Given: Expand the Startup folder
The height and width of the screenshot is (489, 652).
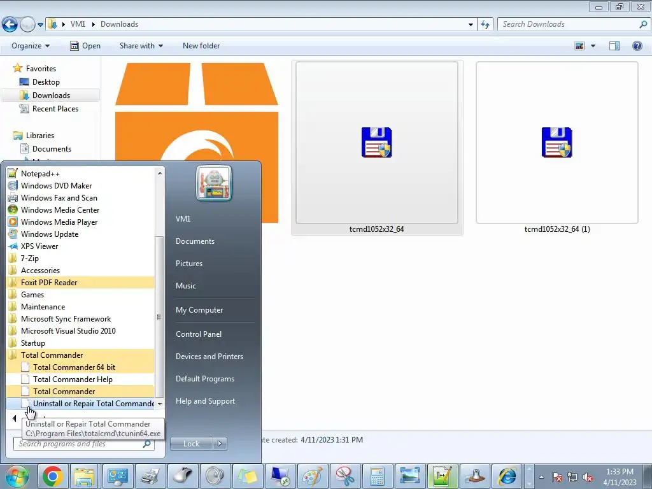Looking at the screenshot, I should point(80,342).
